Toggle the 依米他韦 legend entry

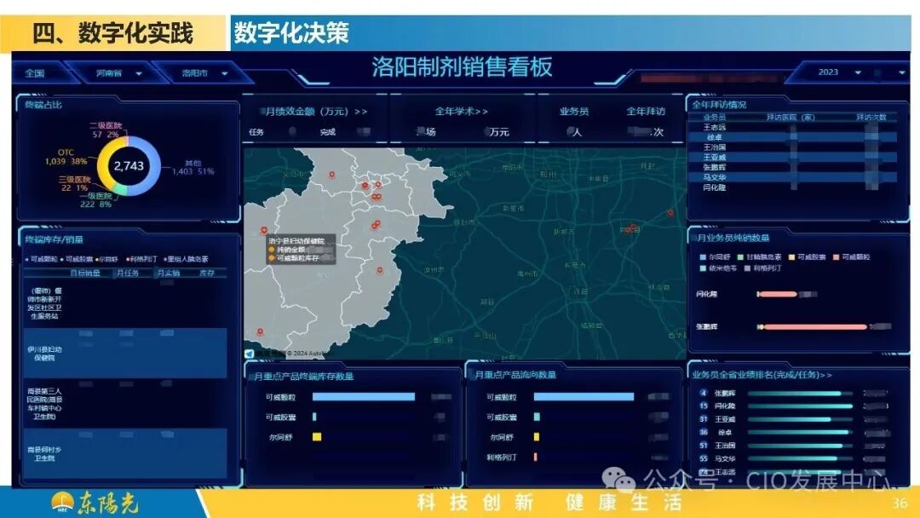tap(718, 268)
